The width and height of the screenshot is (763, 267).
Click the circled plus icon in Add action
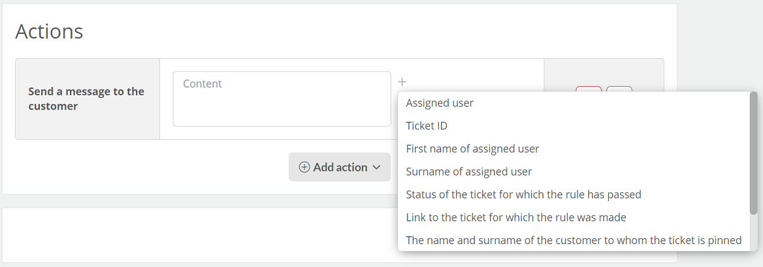pyautogui.click(x=304, y=167)
